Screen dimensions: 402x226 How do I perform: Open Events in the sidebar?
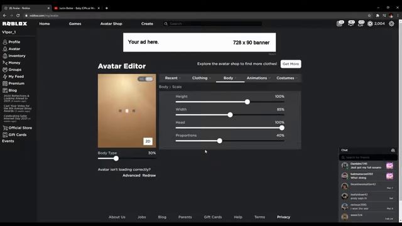(8, 141)
